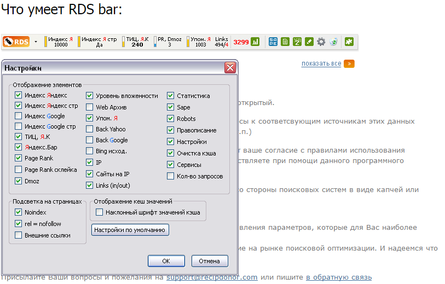The image size is (445, 284).
Task: Toggle Индекс Яндекс стр checkbox
Action: tap(18, 106)
